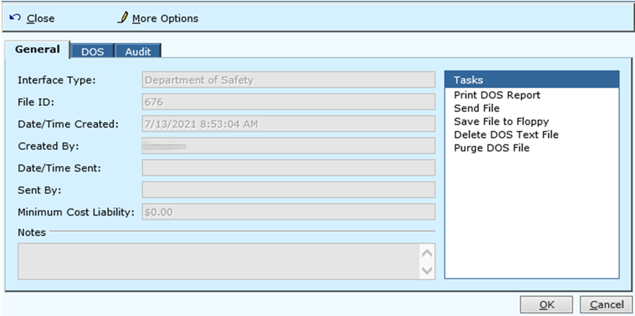Image resolution: width=635 pixels, height=316 pixels.
Task: Click the Notes scrollbar up arrow
Action: pyautogui.click(x=428, y=253)
